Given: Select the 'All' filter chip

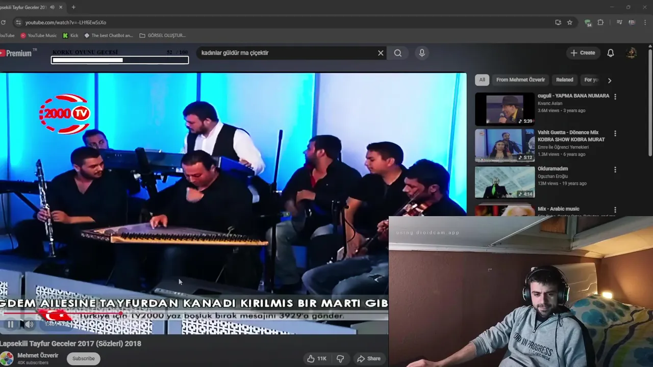Looking at the screenshot, I should pos(482,80).
